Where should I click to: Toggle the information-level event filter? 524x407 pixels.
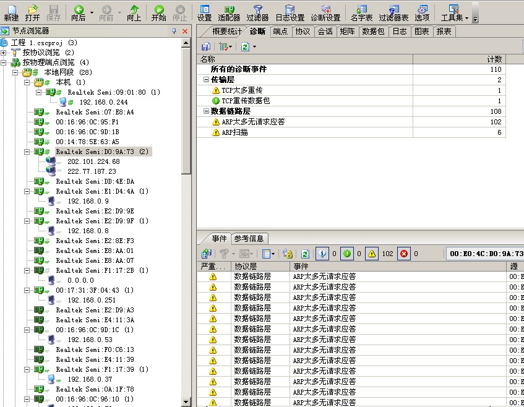click(322, 254)
